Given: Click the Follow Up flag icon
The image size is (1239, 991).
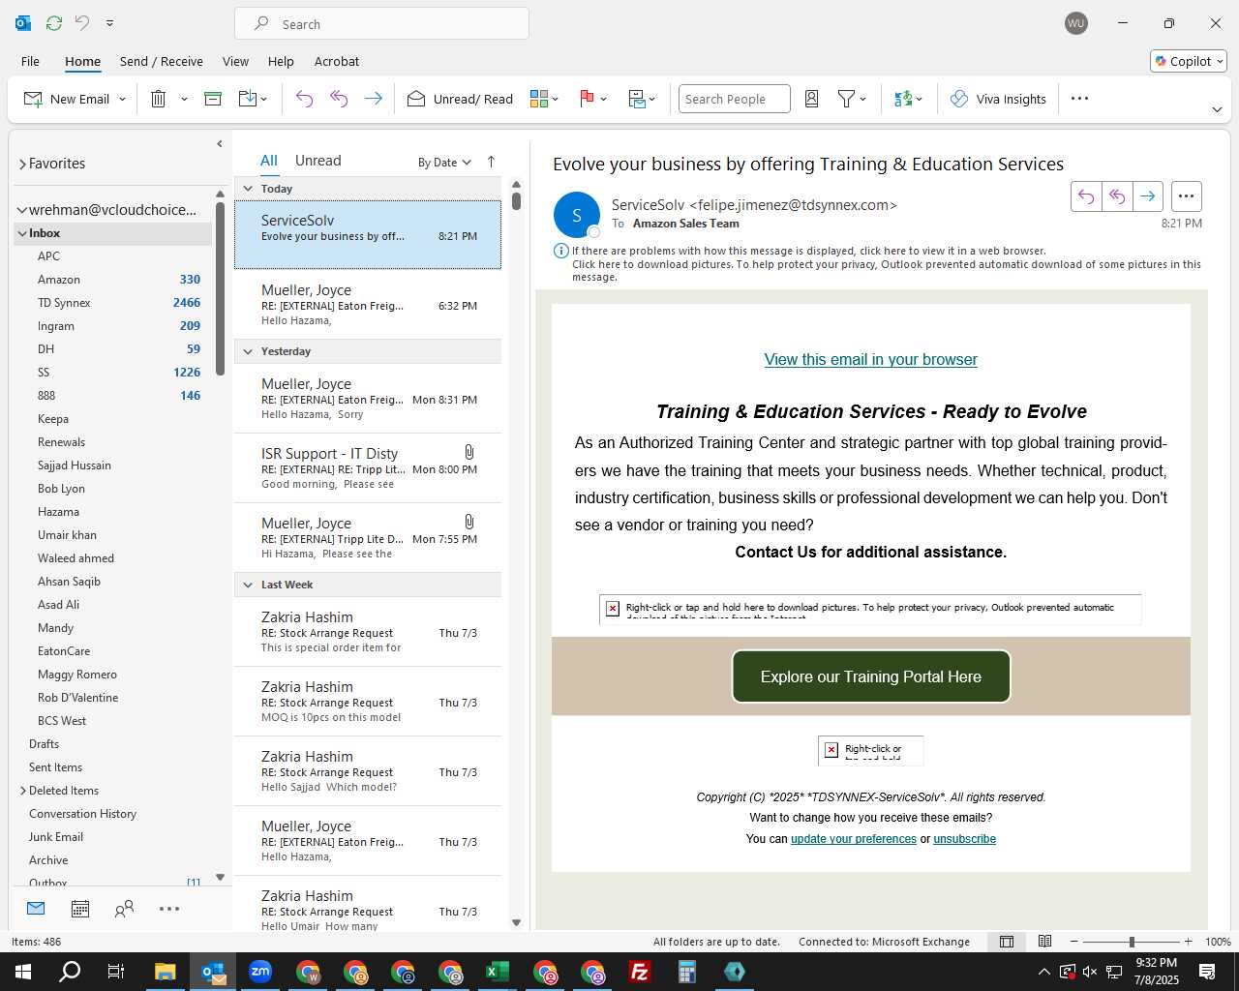Looking at the screenshot, I should click(x=587, y=99).
